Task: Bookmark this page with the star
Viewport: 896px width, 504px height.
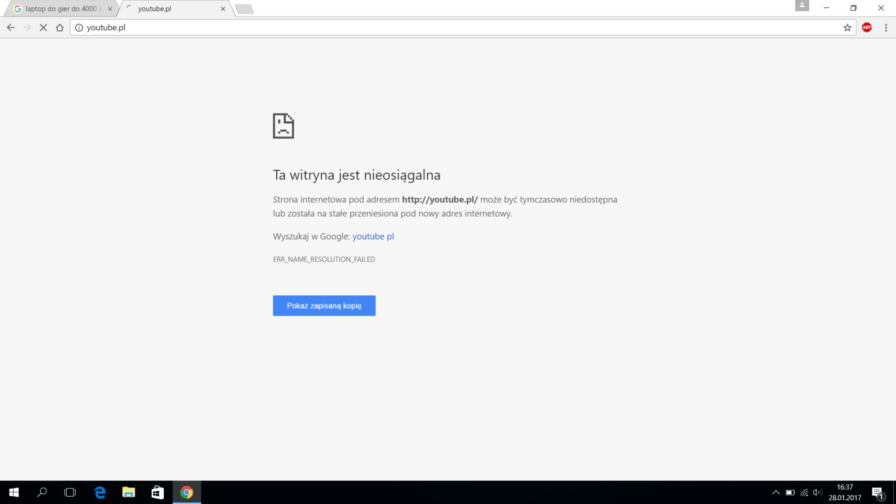Action: 847,28
